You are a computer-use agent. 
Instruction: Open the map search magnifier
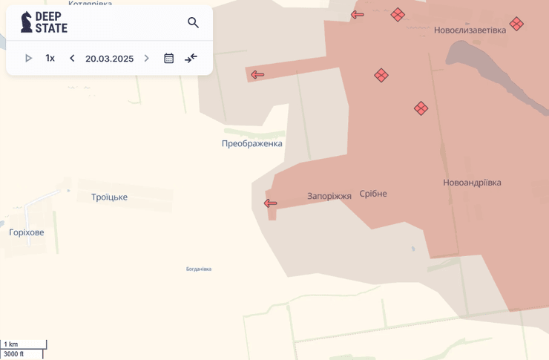(193, 23)
